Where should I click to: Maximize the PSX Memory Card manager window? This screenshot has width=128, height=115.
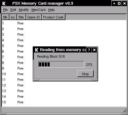[x=119, y=3]
